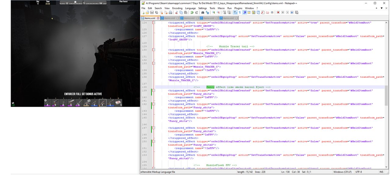
Task: Open the Macro menu
Action: (x=221, y=8)
